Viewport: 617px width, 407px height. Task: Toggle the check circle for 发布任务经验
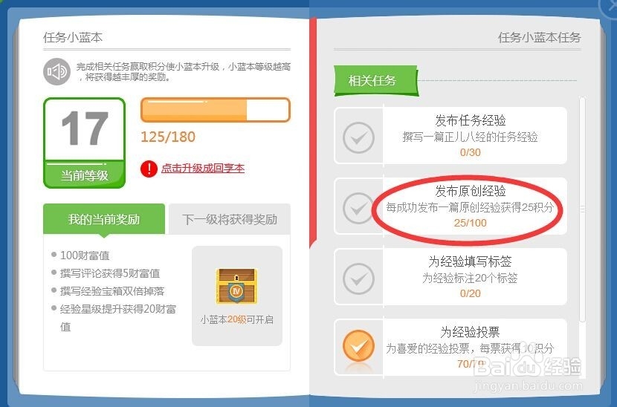[358, 137]
